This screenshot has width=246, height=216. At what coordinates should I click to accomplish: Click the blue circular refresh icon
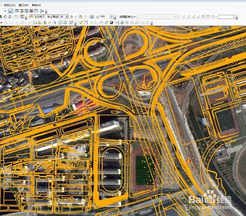122,23
